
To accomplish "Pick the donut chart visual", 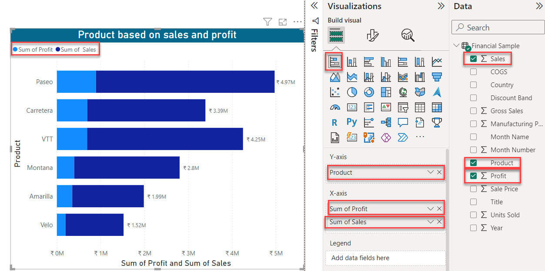I will coord(369,92).
